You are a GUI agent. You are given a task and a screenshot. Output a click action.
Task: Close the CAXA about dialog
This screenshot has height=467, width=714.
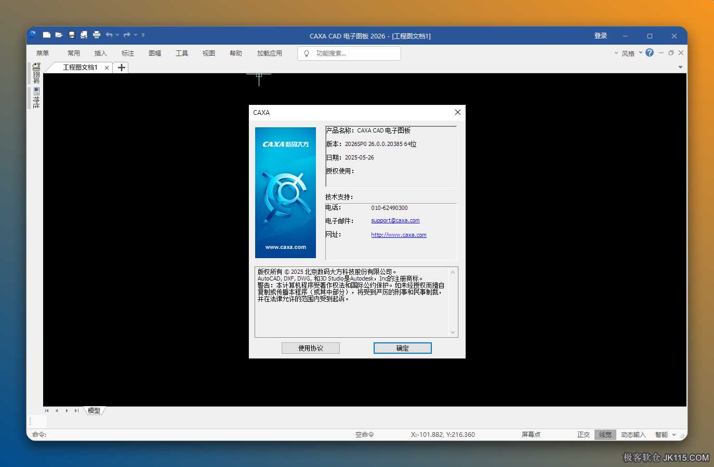tap(457, 112)
